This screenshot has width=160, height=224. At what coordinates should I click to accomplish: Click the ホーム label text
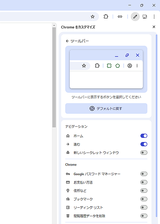coord(78,136)
